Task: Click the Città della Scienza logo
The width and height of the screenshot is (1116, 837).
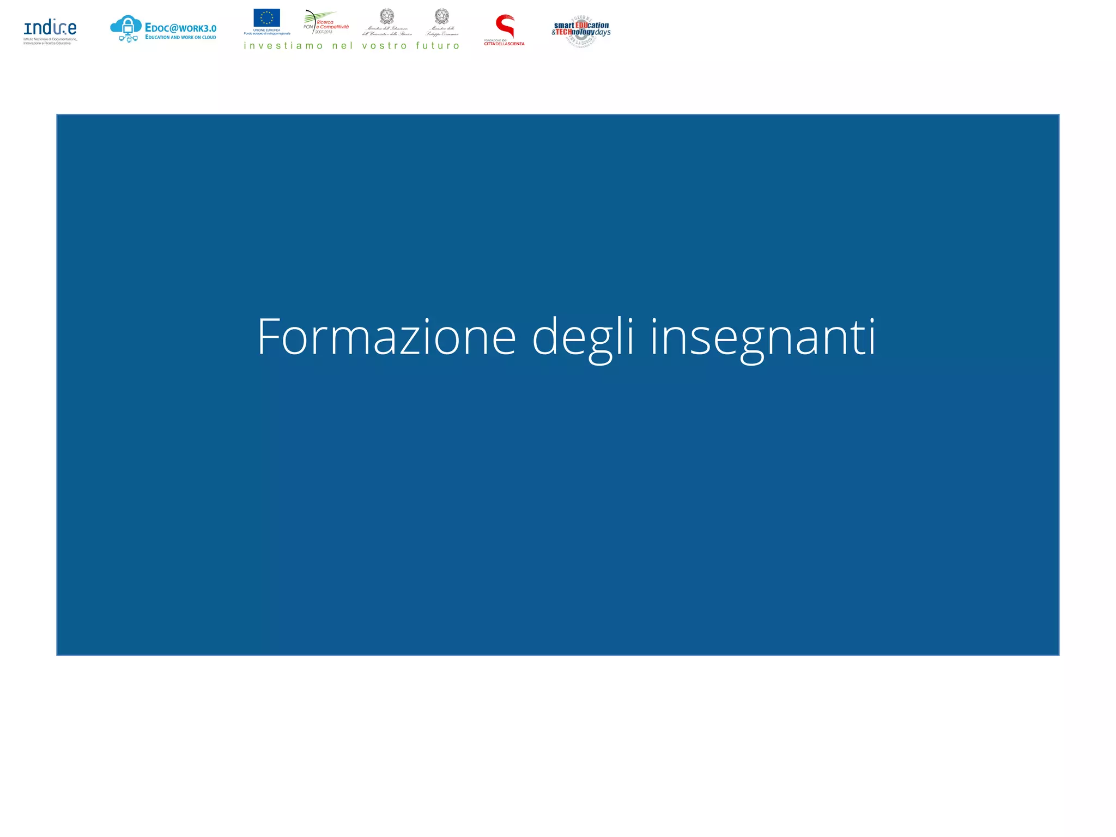Action: click(505, 31)
